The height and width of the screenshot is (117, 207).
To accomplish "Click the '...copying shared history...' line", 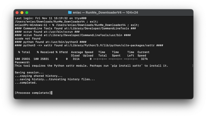I will (39, 76).
